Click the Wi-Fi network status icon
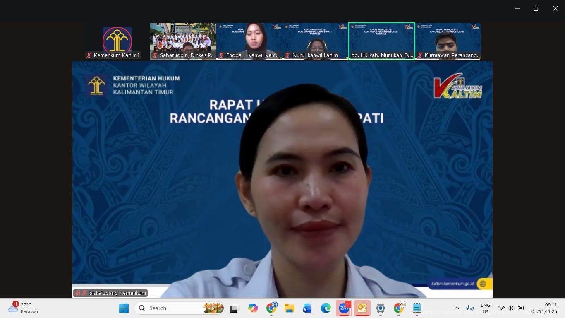 point(501,308)
